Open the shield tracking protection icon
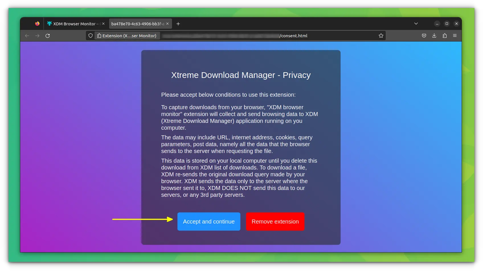This screenshot has width=483, height=271. pyautogui.click(x=91, y=36)
